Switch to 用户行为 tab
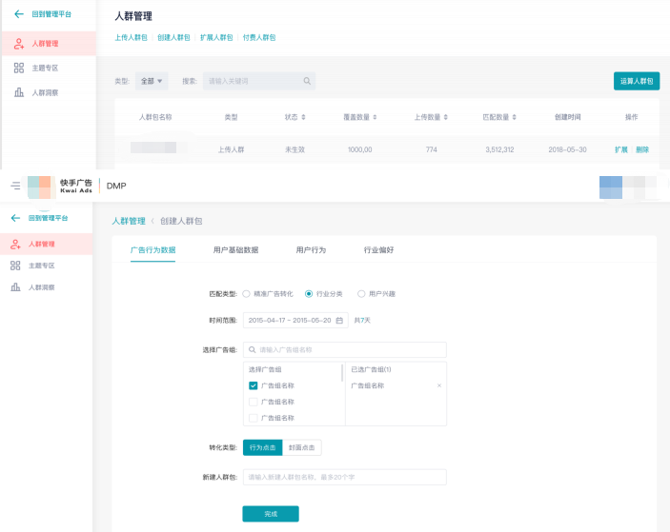 (x=311, y=250)
